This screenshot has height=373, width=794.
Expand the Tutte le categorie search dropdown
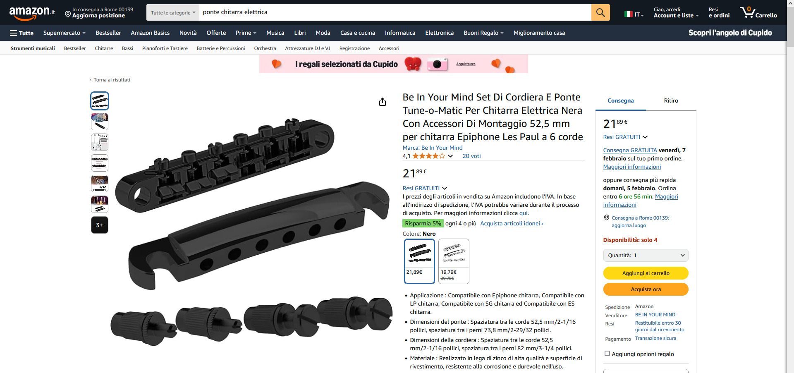(x=173, y=12)
